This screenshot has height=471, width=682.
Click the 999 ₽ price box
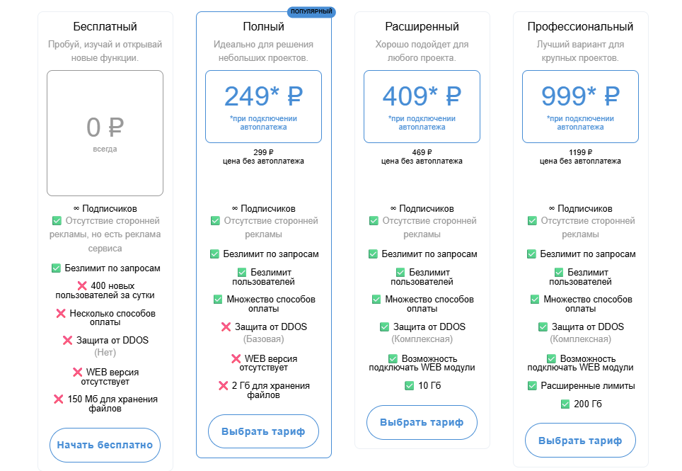[x=580, y=106]
